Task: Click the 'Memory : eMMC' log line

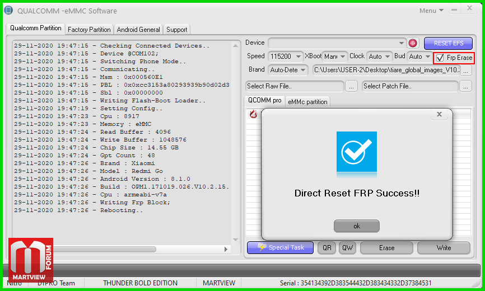Action: pos(82,124)
